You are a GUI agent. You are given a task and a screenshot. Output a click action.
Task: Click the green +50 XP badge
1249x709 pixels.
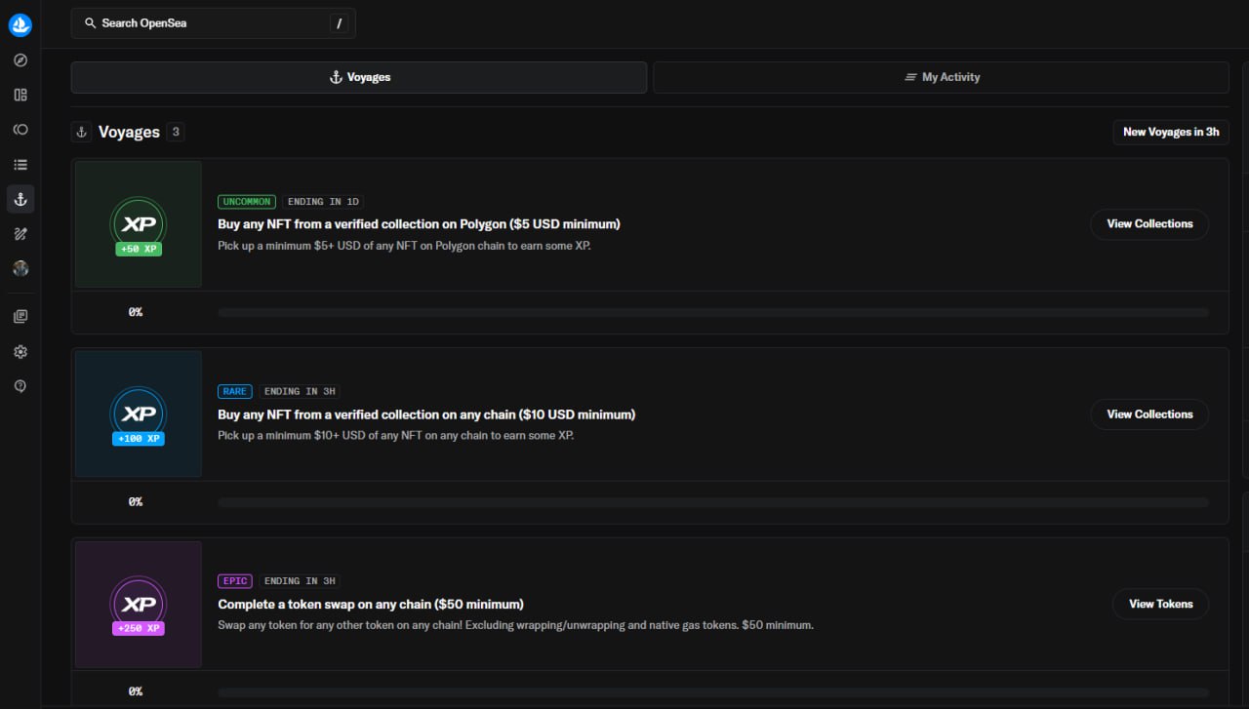click(x=139, y=249)
